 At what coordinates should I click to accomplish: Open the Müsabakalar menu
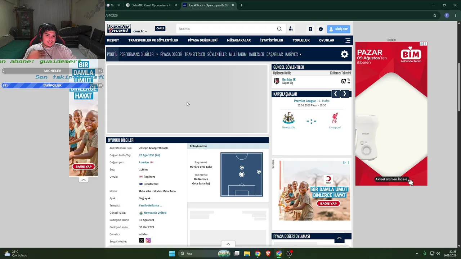(x=239, y=40)
